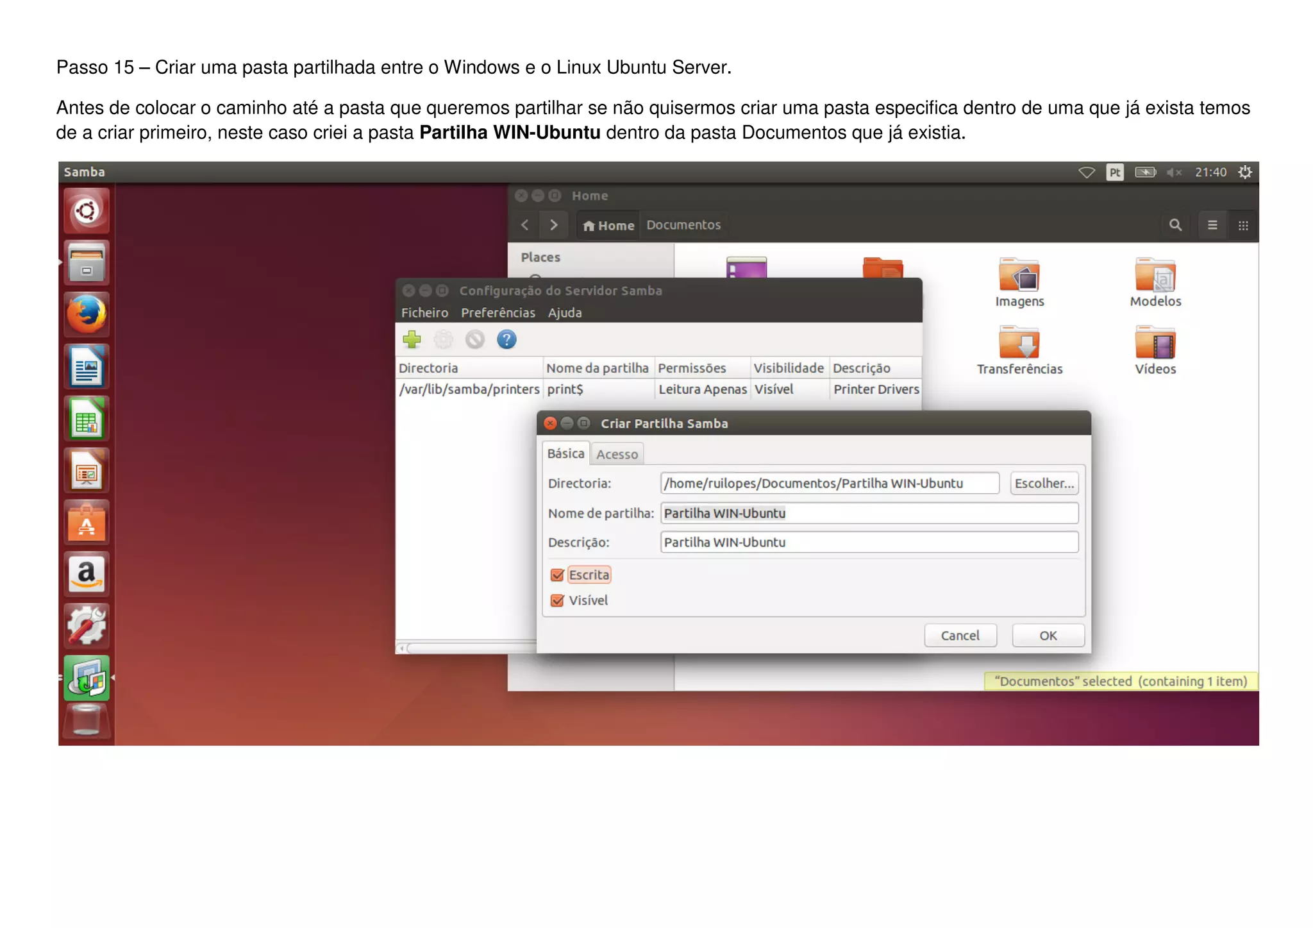Screen dimensions: 1313x928
Task: Switch to list view in Home window
Action: 1212,225
